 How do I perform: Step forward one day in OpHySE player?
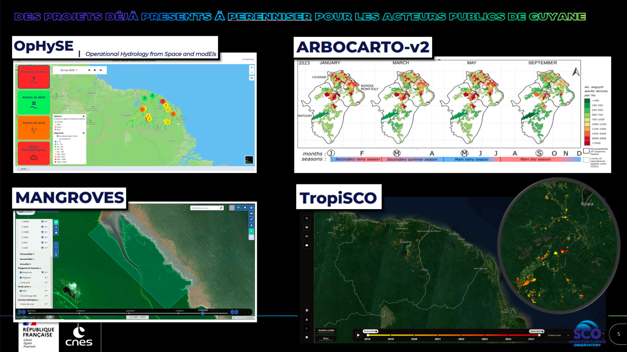(x=101, y=70)
